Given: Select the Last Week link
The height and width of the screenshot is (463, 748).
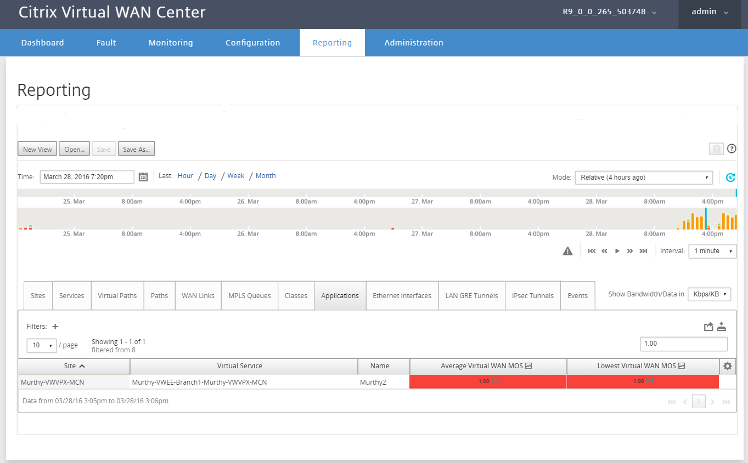Looking at the screenshot, I should (236, 176).
